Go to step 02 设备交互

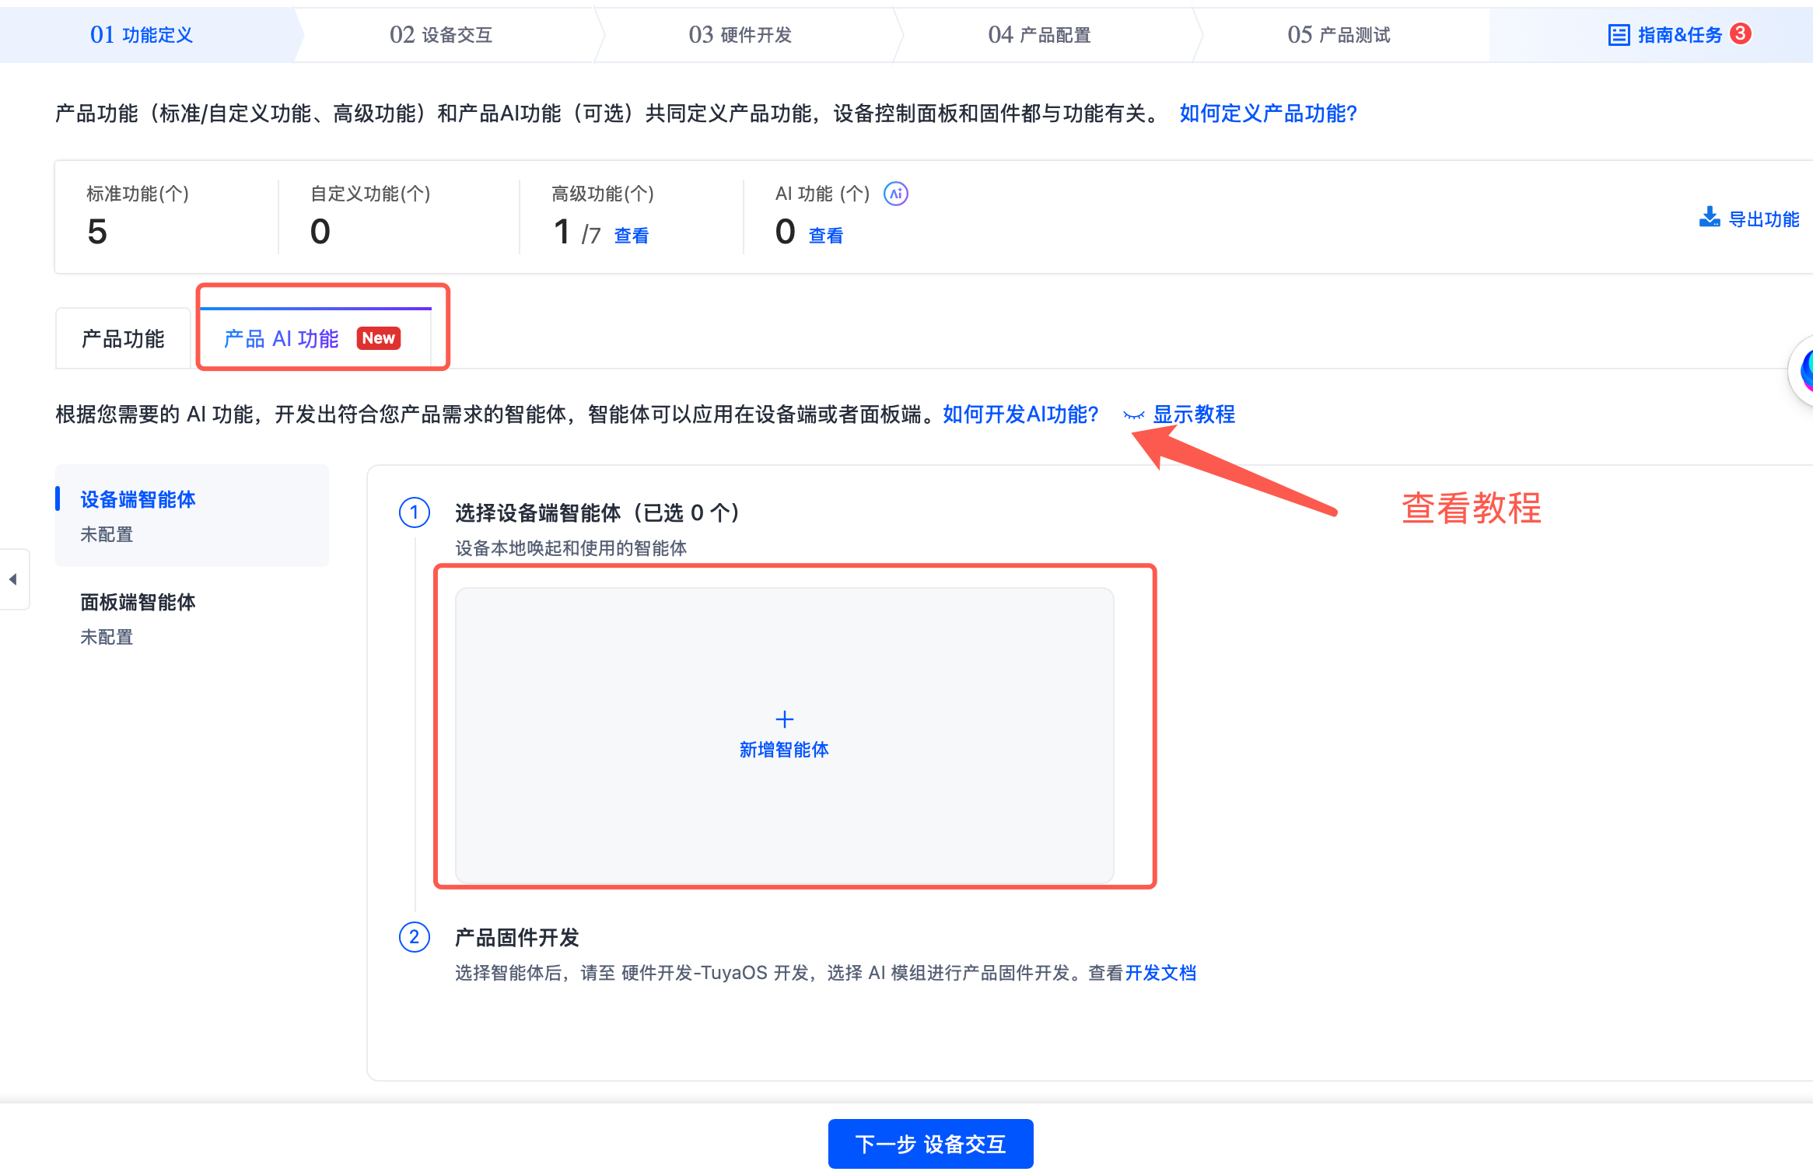point(441,35)
